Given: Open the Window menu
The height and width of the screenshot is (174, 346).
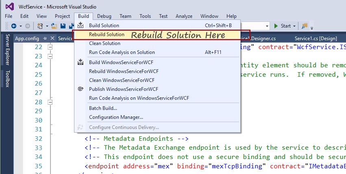Looking at the screenshot, I should (x=209, y=16).
